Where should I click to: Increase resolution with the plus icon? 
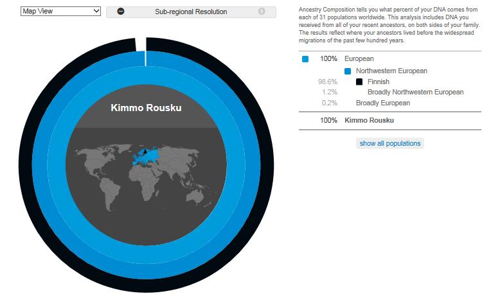click(262, 12)
